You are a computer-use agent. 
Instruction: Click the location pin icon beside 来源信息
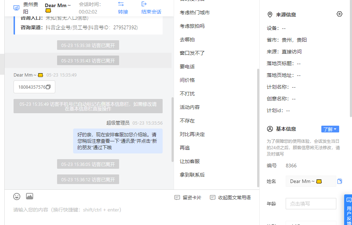click(270, 15)
